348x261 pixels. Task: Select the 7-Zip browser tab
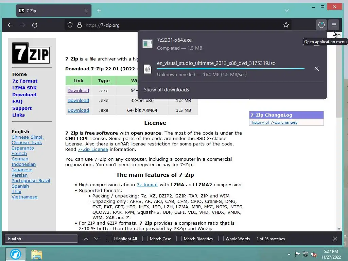tap(54, 11)
